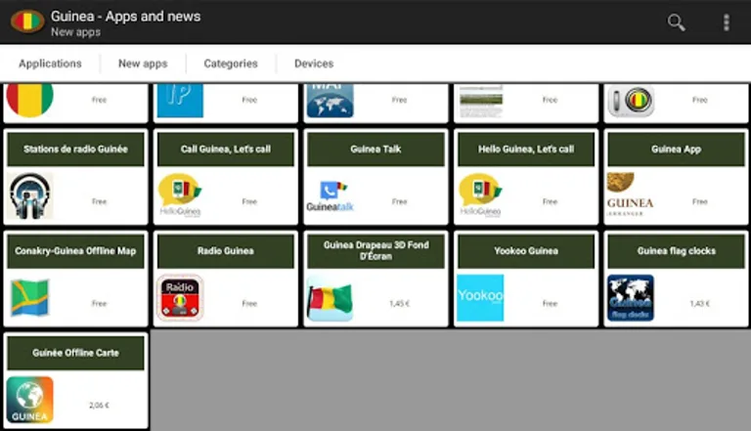Tap the Guinea - Apps and news header title
The width and height of the screenshot is (751, 431).
click(x=126, y=17)
